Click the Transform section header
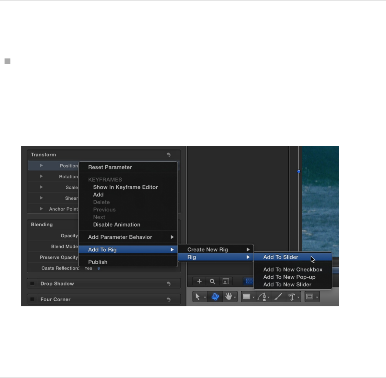386x378 pixels. [43, 155]
